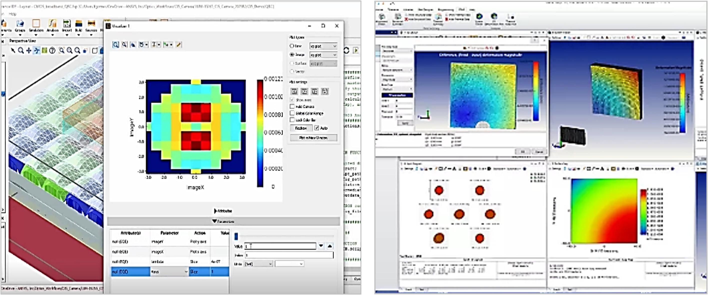Select the Vector plot type radio
The image size is (708, 295).
(x=292, y=71)
